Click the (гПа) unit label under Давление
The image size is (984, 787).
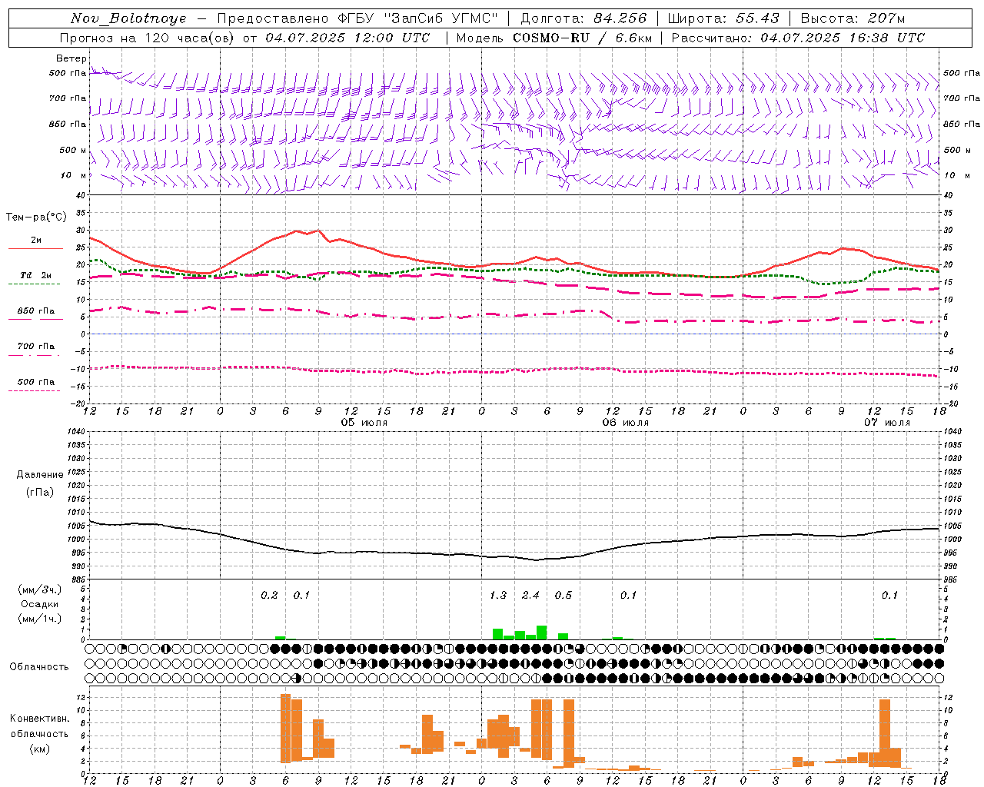pos(40,492)
